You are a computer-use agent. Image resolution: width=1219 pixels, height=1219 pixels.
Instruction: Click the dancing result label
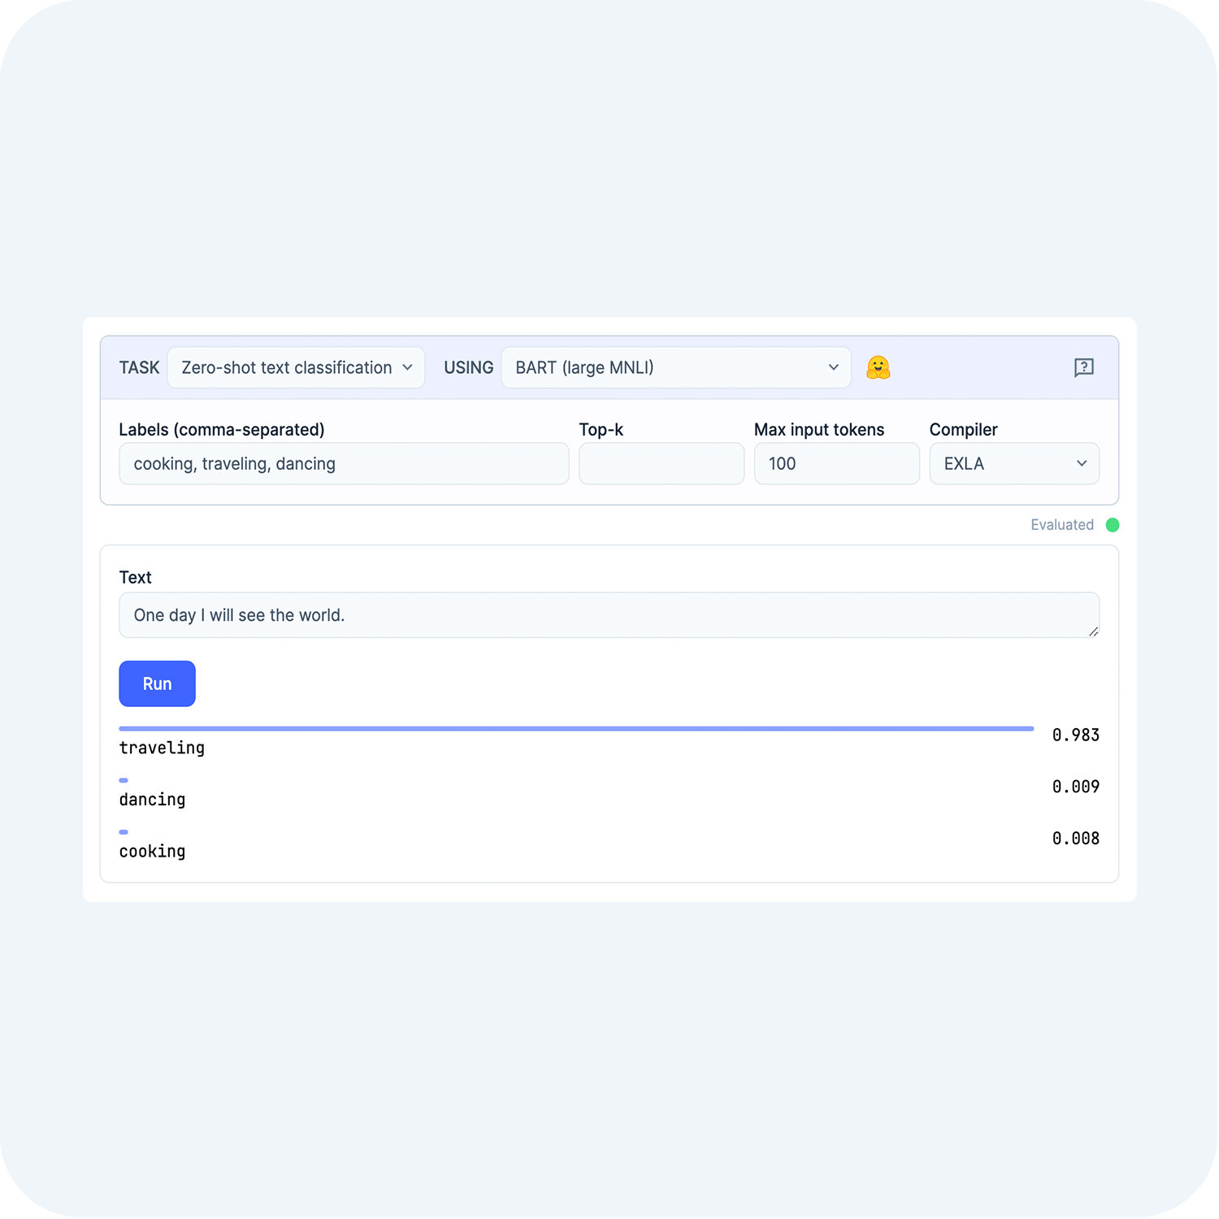pos(152,800)
